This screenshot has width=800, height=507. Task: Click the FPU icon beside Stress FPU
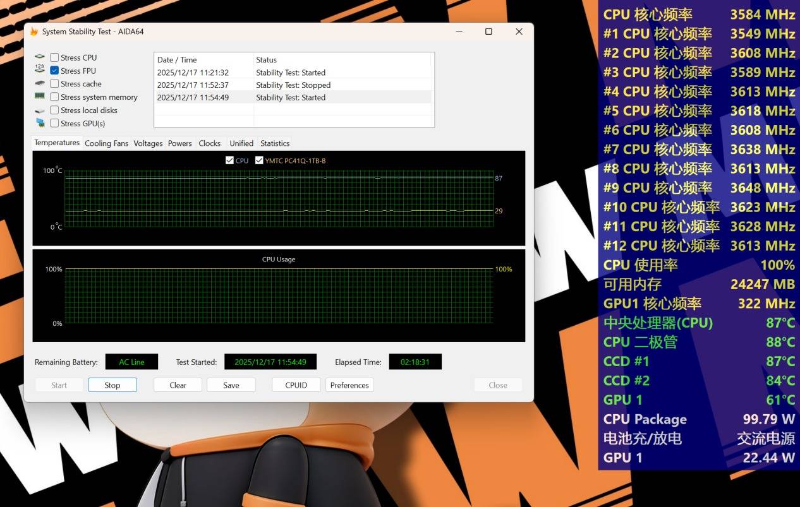pyautogui.click(x=40, y=70)
